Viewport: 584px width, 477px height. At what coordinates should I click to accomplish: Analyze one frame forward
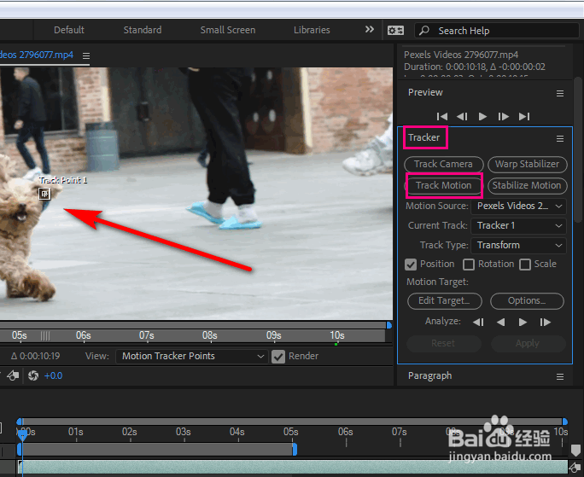pos(546,322)
